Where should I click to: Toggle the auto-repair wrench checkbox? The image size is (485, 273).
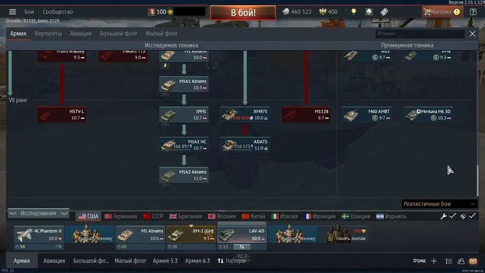pyautogui.click(x=453, y=216)
